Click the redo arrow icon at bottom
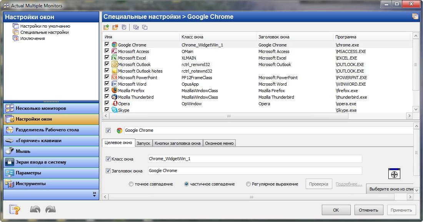Viewport: 423px width, 222px height. 50,209
